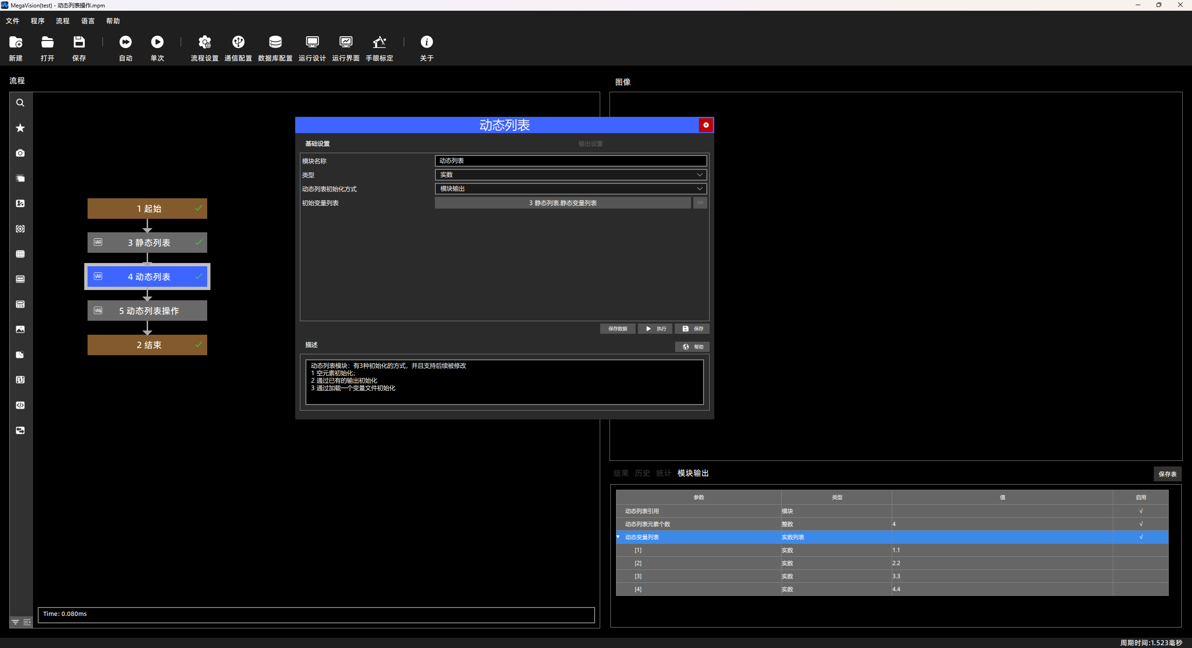1192x648 pixels.
Task: Open the 程序 menu
Action: (x=38, y=21)
